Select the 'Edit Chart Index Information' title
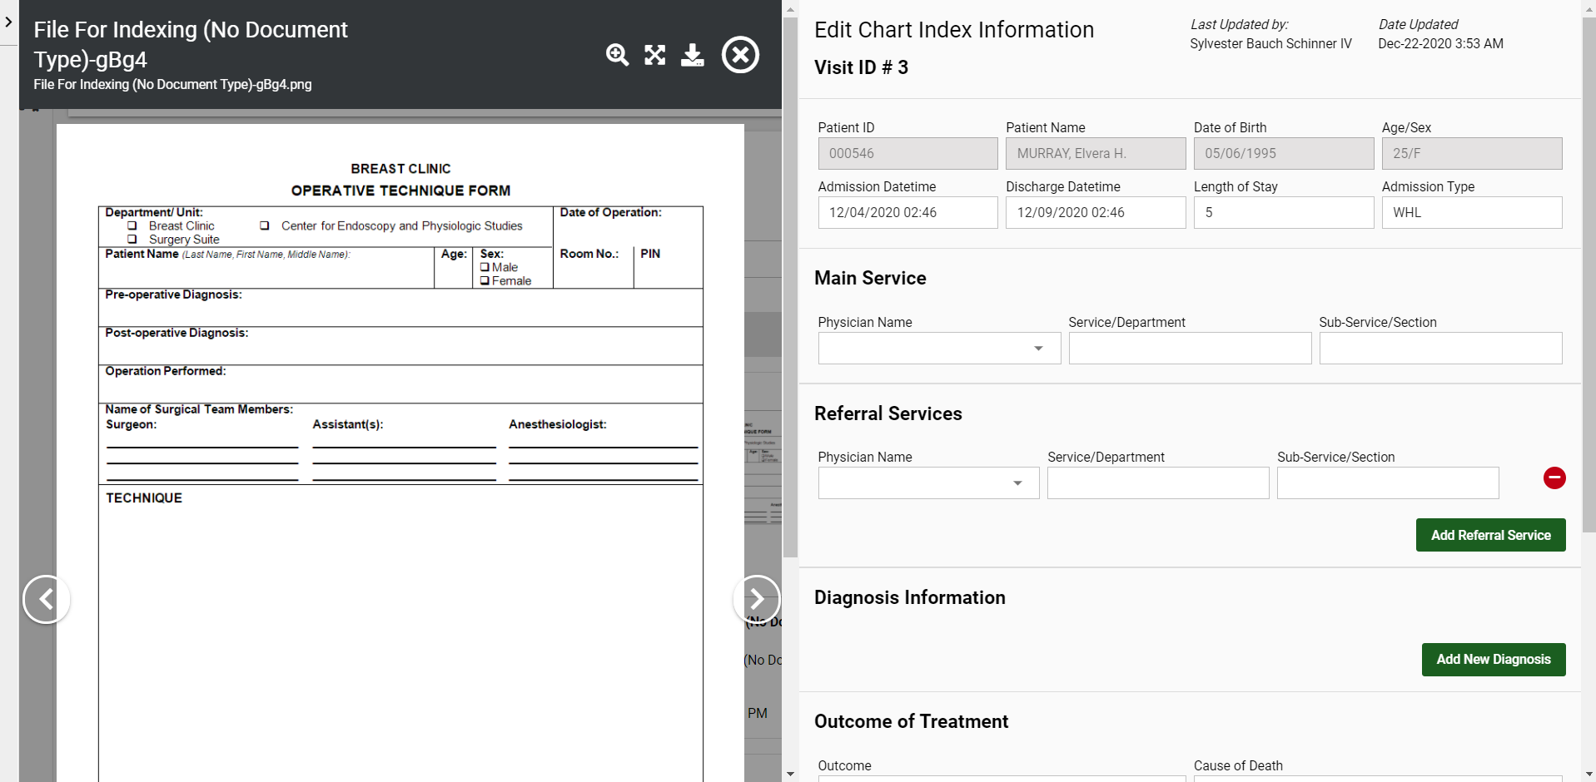Viewport: 1596px width, 782px height. pyautogui.click(x=954, y=30)
